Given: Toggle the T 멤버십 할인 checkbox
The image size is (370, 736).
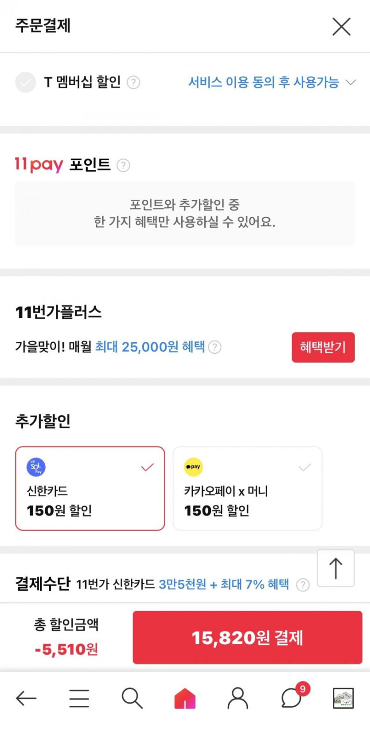Looking at the screenshot, I should (26, 82).
